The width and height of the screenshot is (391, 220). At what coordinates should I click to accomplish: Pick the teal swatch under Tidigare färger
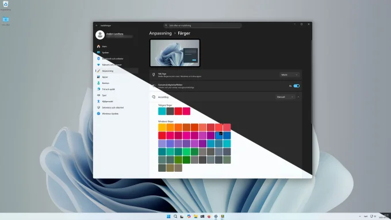[x=162, y=111]
